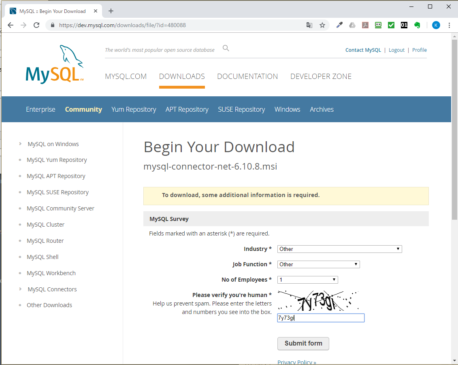Open the Job Function dropdown
458x365 pixels.
click(x=318, y=264)
